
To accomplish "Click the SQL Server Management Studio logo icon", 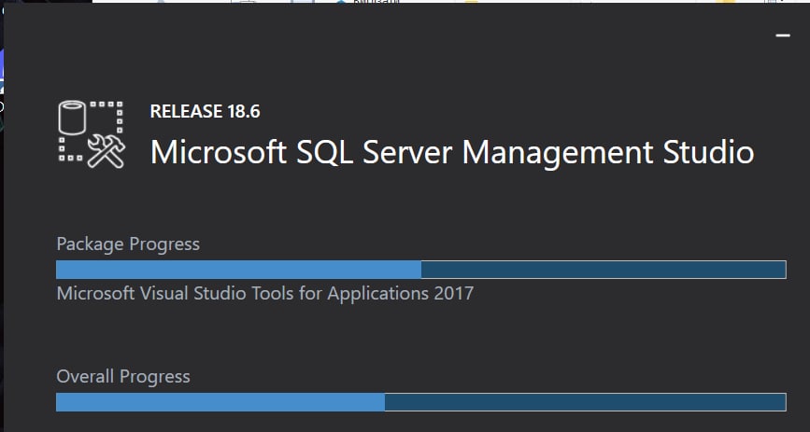I will 92,133.
